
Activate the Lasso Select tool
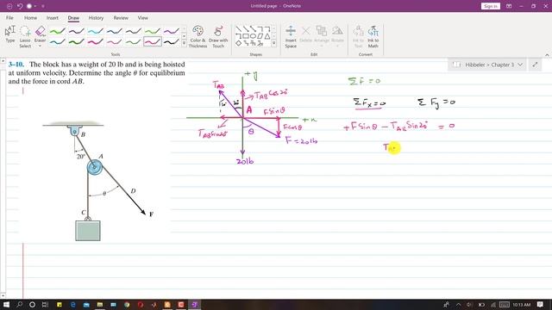pyautogui.click(x=25, y=36)
